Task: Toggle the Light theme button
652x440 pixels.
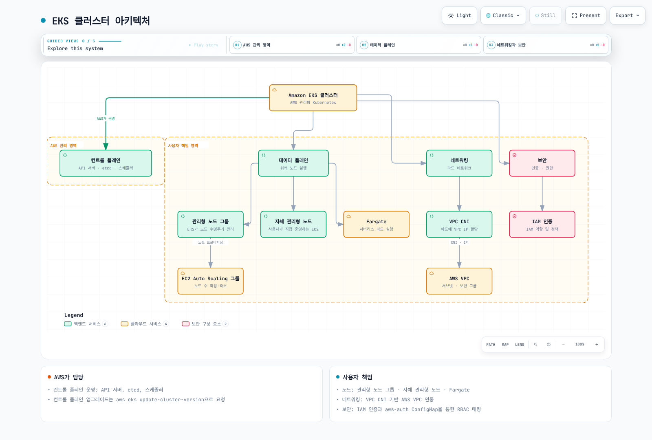Action: click(459, 15)
